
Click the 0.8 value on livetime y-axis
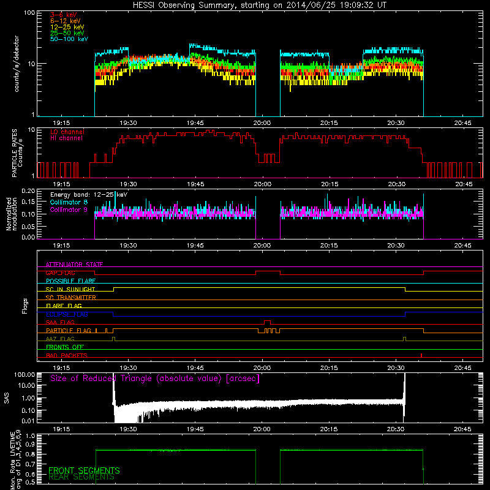click(x=30, y=454)
